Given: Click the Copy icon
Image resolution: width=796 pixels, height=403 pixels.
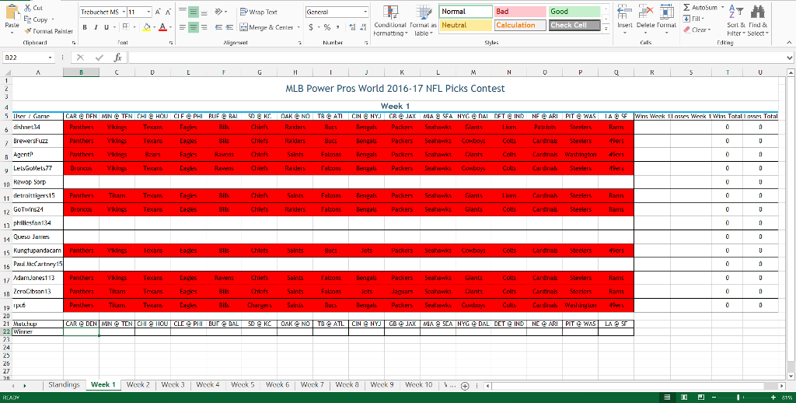Looking at the screenshot, I should (27, 19).
